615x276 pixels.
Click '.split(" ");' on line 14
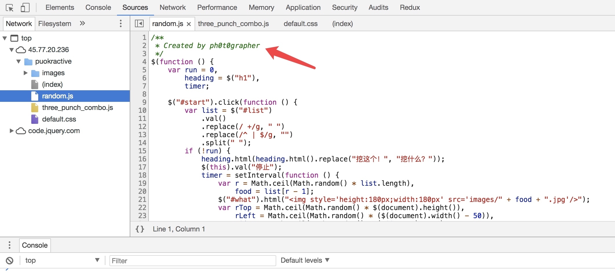click(226, 143)
